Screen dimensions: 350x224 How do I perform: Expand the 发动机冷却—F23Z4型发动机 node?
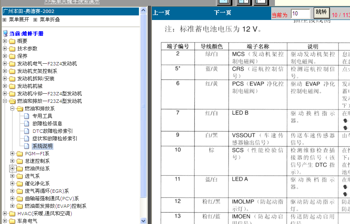(5, 93)
